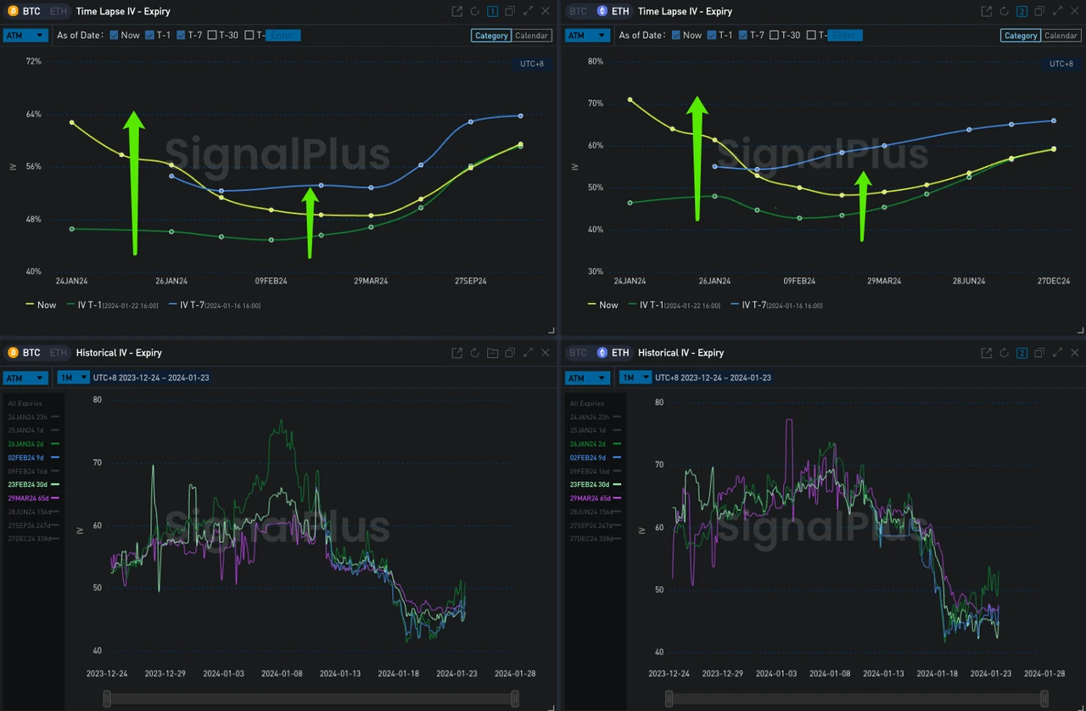The image size is (1086, 711).
Task: Click the Enter date field on ETH panel
Action: (x=845, y=35)
